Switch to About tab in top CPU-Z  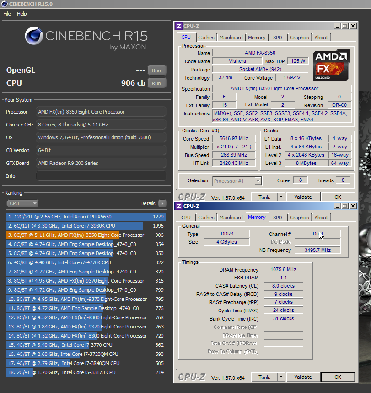pos(321,38)
